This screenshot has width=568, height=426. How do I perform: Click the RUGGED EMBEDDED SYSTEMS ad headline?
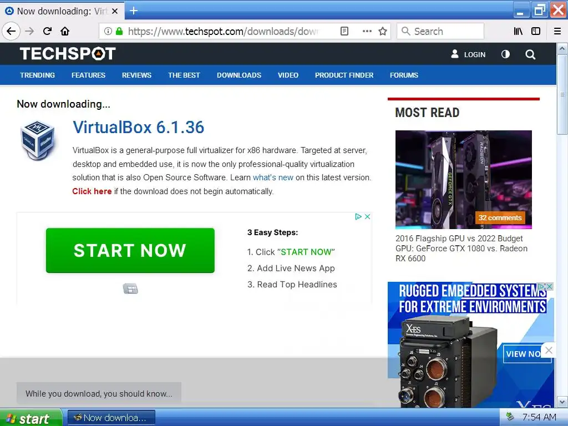[473, 299]
